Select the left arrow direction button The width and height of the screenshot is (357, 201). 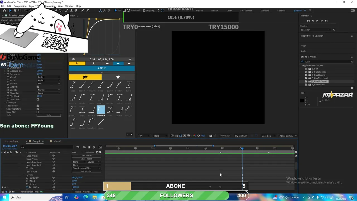[x=129, y=63]
